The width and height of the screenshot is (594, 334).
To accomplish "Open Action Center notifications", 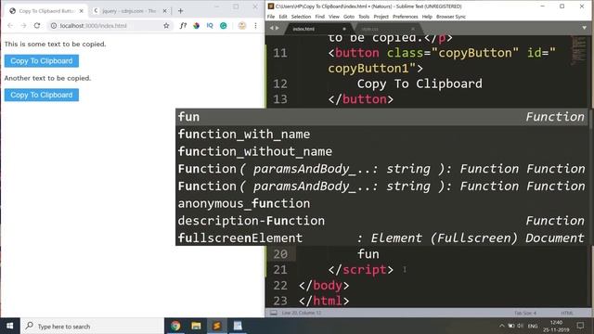I will (x=580, y=326).
